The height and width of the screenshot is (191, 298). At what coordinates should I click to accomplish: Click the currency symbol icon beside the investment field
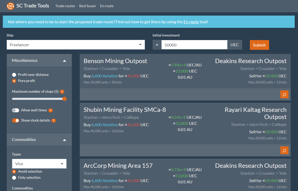pyautogui.click(x=157, y=44)
